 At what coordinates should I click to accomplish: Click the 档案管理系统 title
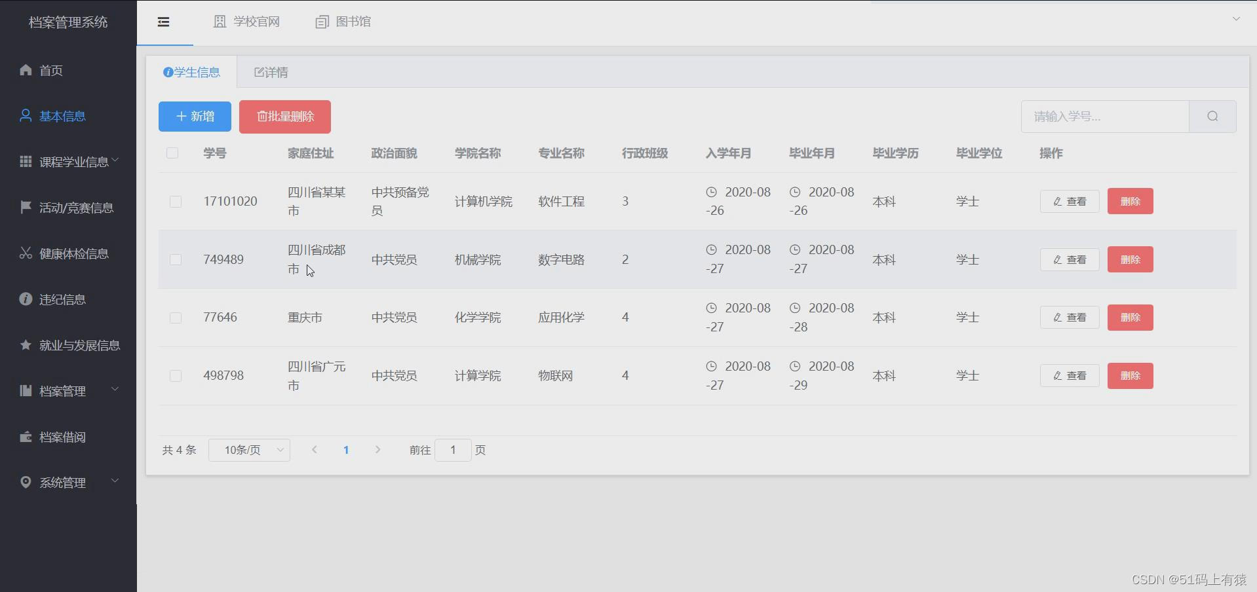(68, 22)
